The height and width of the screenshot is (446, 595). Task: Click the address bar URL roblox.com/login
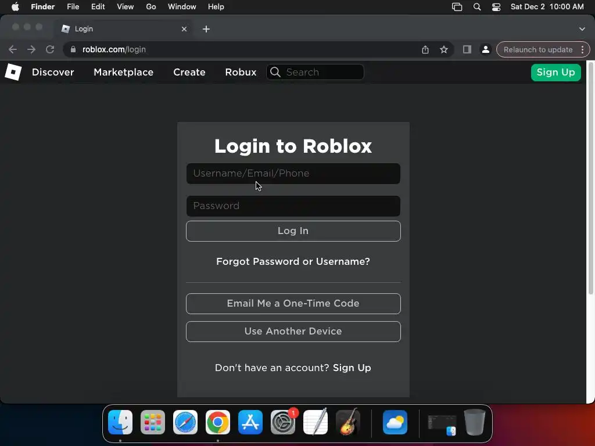(x=114, y=50)
